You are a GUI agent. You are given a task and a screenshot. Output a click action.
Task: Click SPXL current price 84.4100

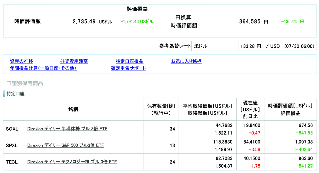[x=252, y=142]
